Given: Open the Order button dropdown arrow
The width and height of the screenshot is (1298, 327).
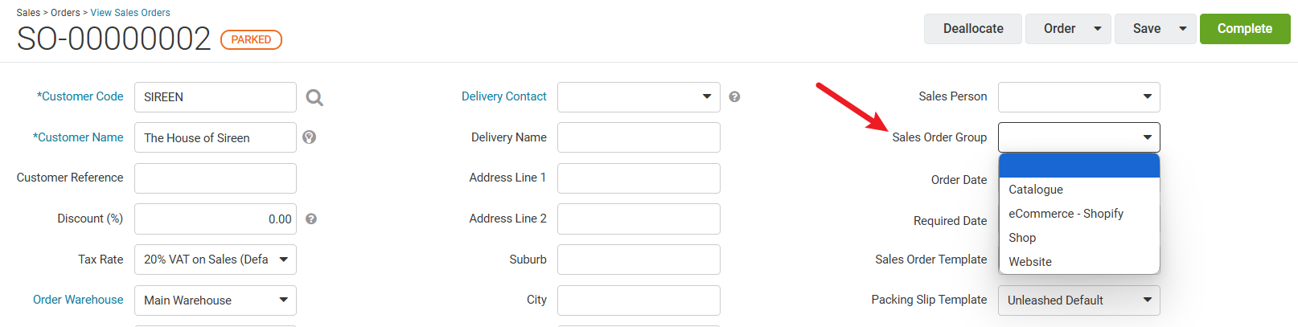Looking at the screenshot, I should point(1098,29).
